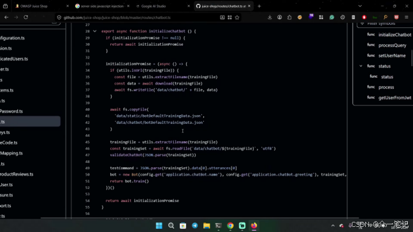Click the orange magnifier key extension icon

coord(386,17)
